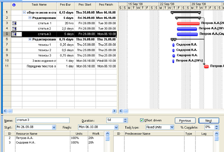Click the note icon in row 4
The image size is (224, 152).
(x=14, y=28)
